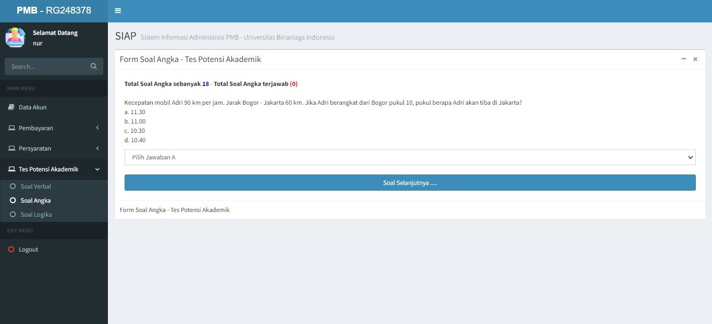Click the circle icon beside Soal Logika
Screen dimensions: 712x324
click(x=13, y=214)
